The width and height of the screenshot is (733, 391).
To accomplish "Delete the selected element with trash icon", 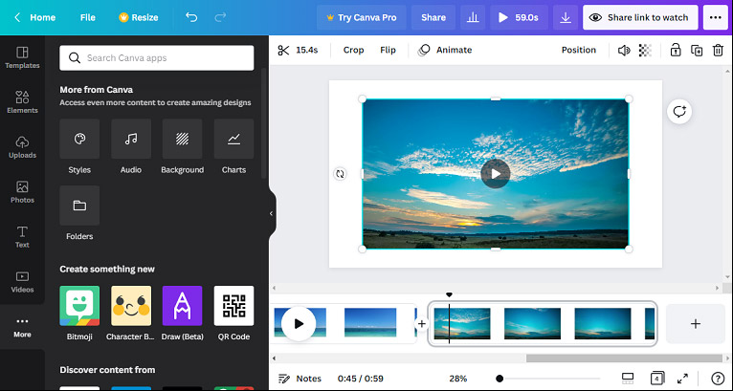I will pyautogui.click(x=718, y=50).
